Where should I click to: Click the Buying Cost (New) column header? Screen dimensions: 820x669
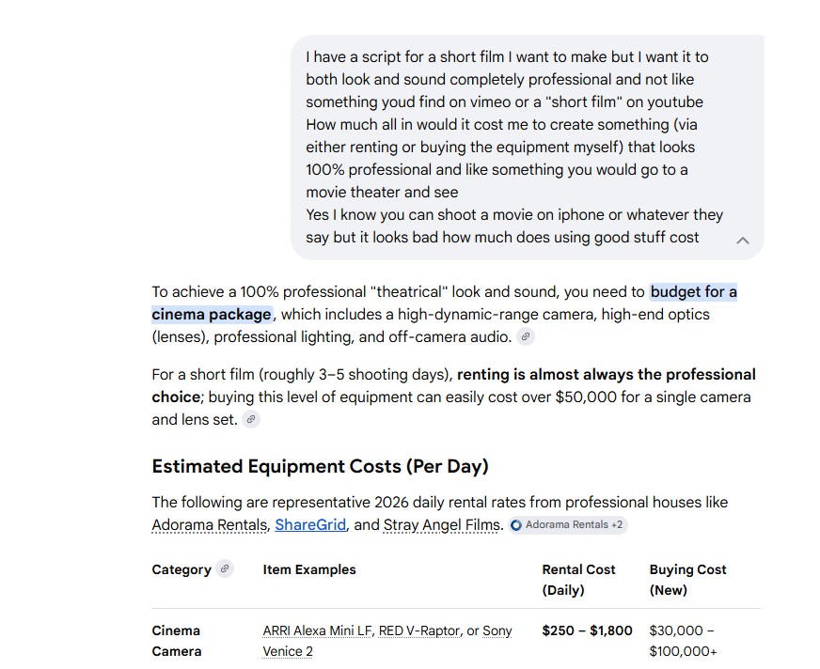[687, 580]
